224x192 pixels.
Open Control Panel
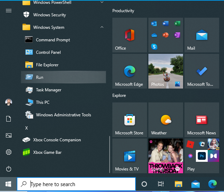point(63,52)
